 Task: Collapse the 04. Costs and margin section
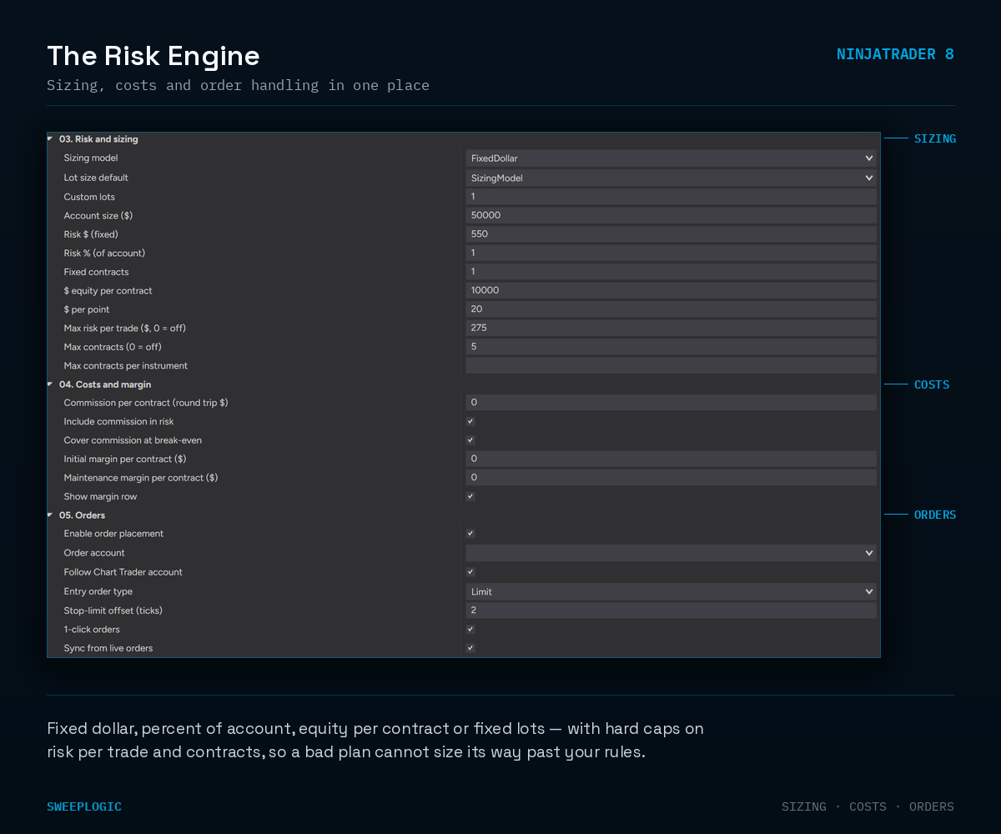point(50,384)
